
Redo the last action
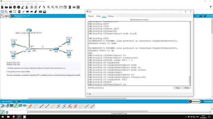click(44, 7)
